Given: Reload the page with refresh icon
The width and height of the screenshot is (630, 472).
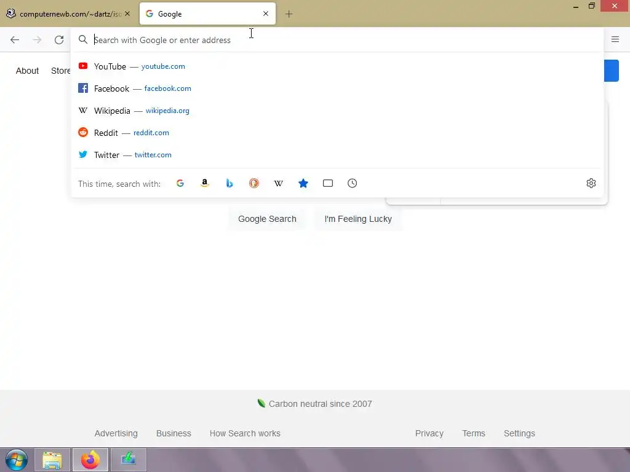Looking at the screenshot, I should coord(59,40).
